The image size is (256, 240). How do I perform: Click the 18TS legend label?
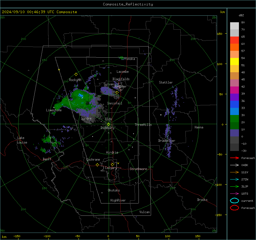tap(245, 194)
